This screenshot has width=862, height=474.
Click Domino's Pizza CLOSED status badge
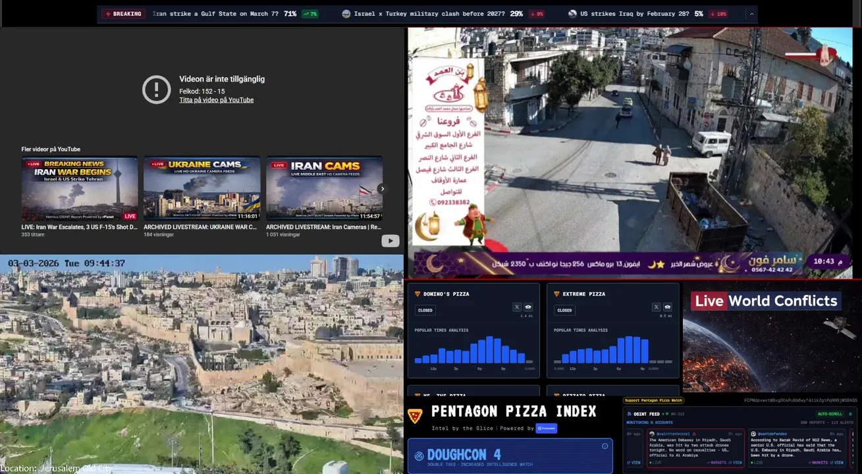(x=425, y=310)
